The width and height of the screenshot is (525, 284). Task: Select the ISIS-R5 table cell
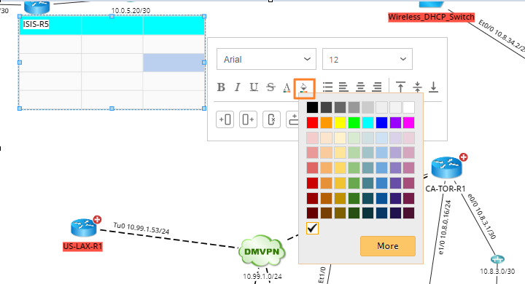(50, 25)
